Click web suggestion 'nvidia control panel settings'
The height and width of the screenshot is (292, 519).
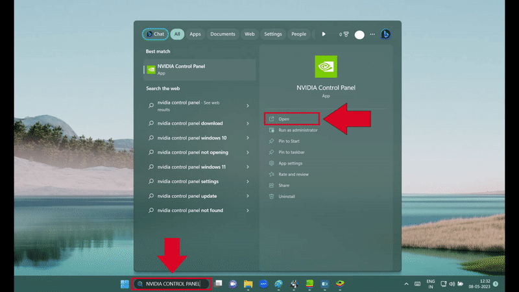[188, 182]
